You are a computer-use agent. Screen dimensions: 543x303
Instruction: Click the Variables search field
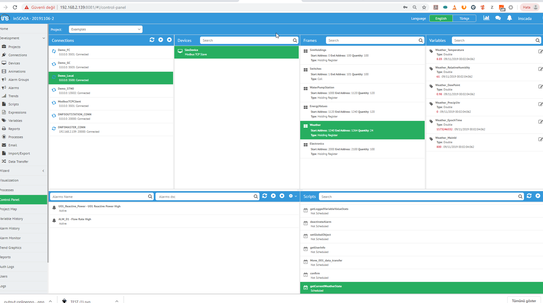(x=494, y=40)
